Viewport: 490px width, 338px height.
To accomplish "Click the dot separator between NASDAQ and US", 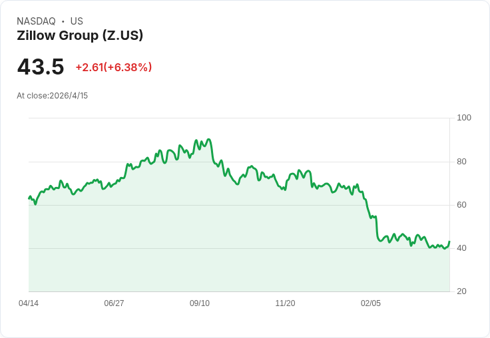I will [x=63, y=21].
